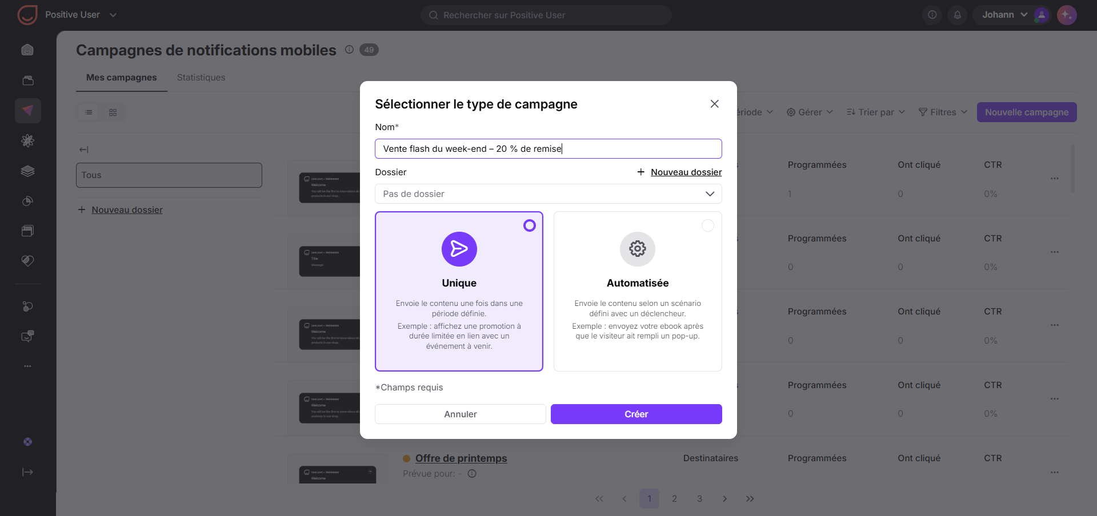Open the Offre de printemps campaign link
Image resolution: width=1097 pixels, height=516 pixels.
coord(461,458)
